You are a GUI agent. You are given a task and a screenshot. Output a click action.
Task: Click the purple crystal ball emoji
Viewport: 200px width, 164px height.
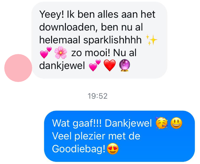click(125, 65)
